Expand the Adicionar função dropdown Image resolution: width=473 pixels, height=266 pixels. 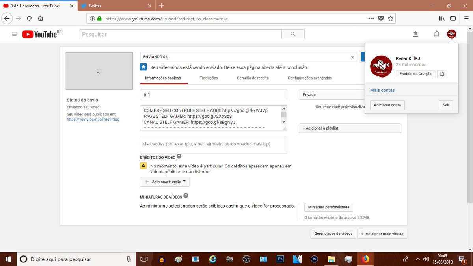[x=165, y=182]
